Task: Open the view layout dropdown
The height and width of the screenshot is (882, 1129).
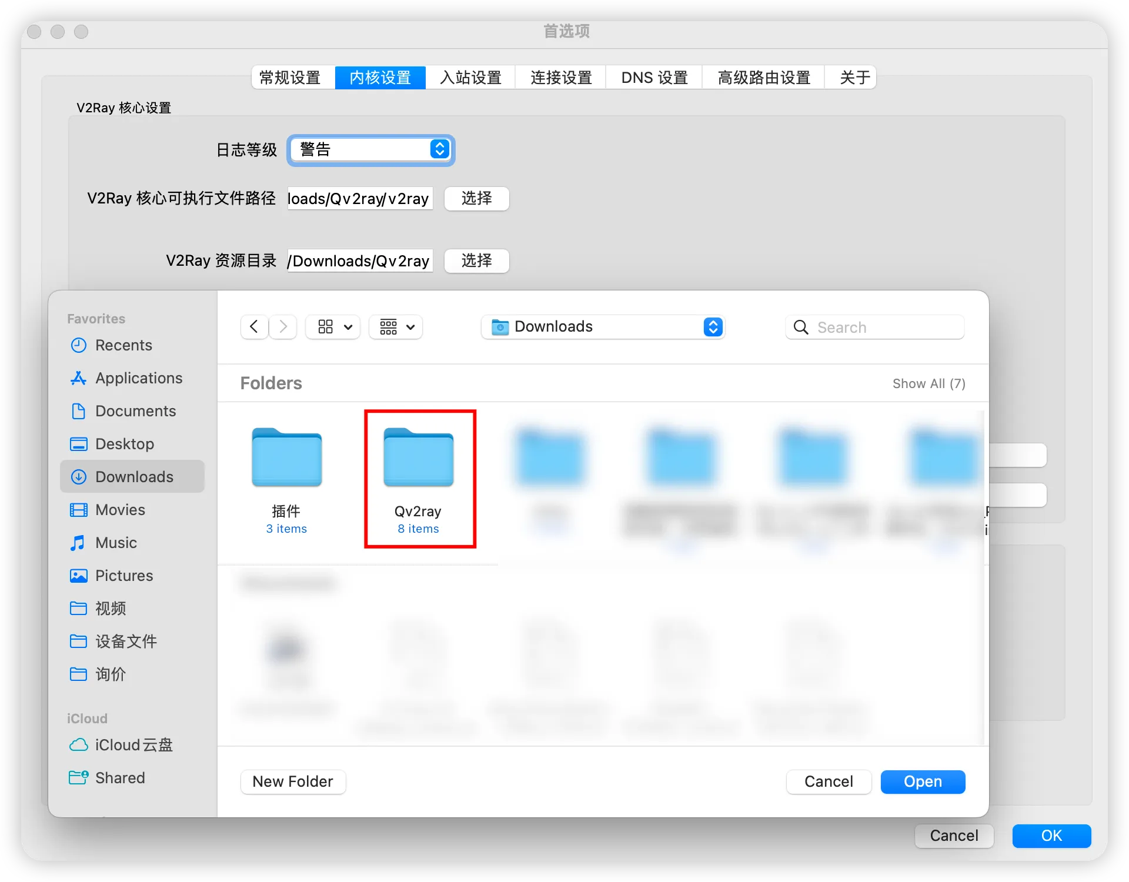Action: pyautogui.click(x=332, y=327)
